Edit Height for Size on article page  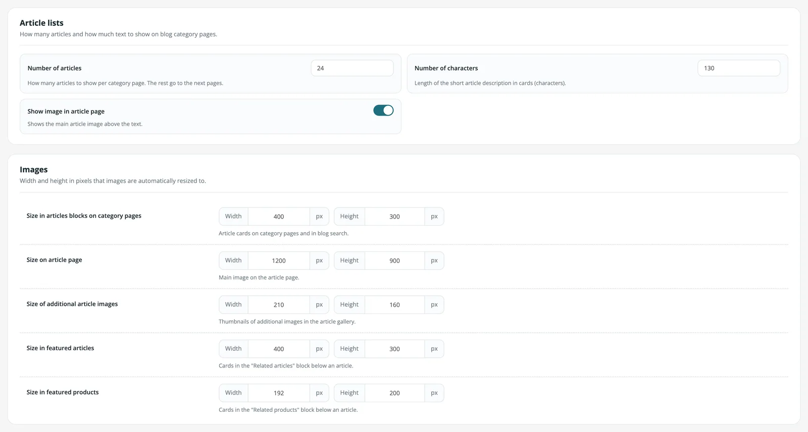394,260
